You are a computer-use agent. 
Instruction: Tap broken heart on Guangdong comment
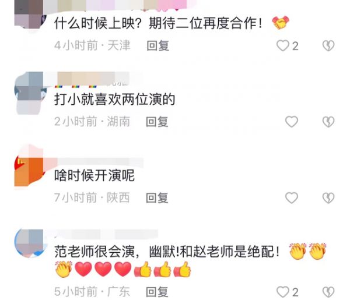pos(328,292)
